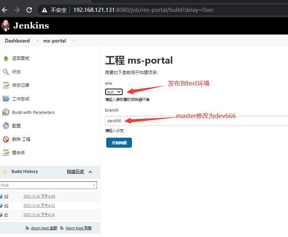Open Atom feed 失败 link

[79, 228]
